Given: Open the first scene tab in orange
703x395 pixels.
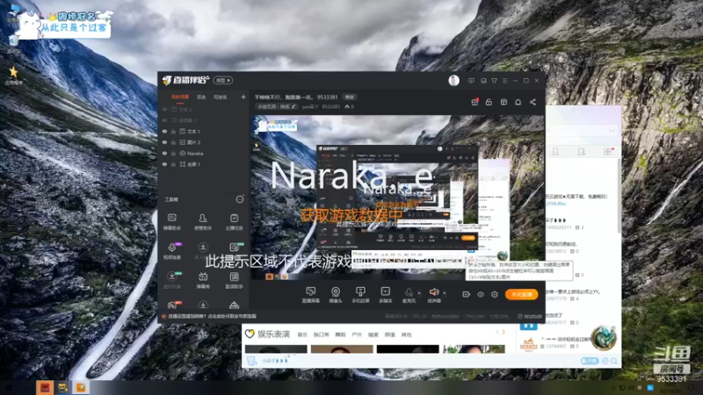Looking at the screenshot, I should [180, 97].
